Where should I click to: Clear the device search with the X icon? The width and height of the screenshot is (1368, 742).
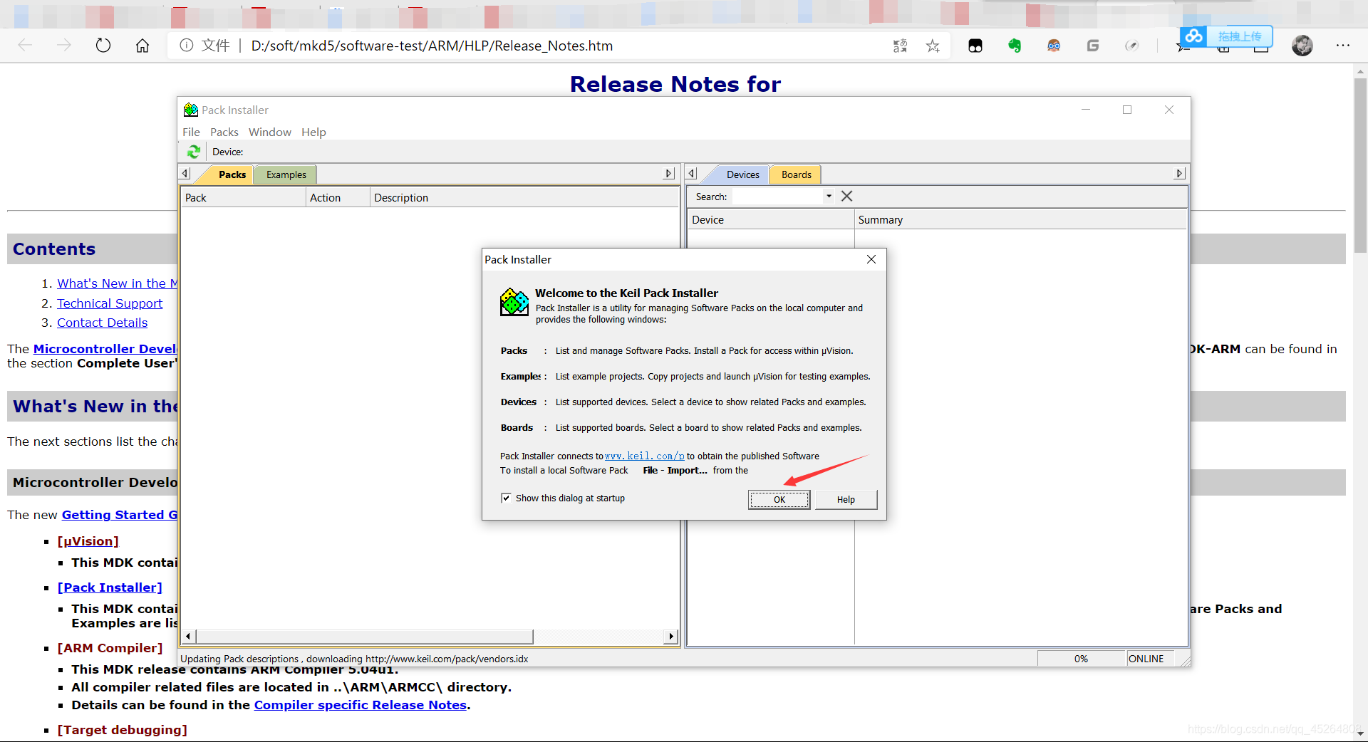846,196
